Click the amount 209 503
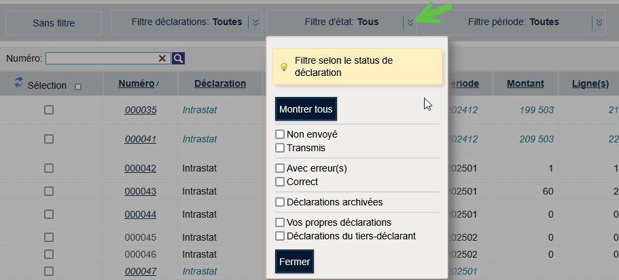 tap(537, 139)
